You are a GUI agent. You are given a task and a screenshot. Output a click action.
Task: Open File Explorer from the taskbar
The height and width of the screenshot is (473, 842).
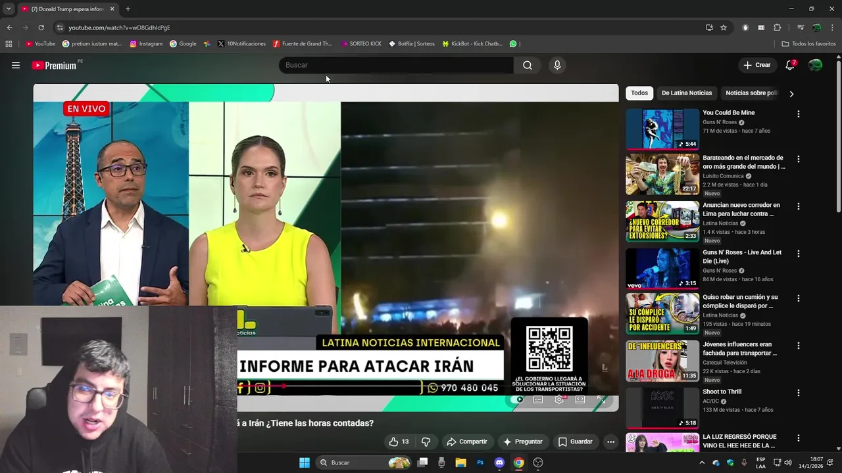coord(461,462)
